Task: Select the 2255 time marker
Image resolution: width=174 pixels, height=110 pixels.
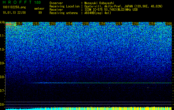Action: point(85,24)
